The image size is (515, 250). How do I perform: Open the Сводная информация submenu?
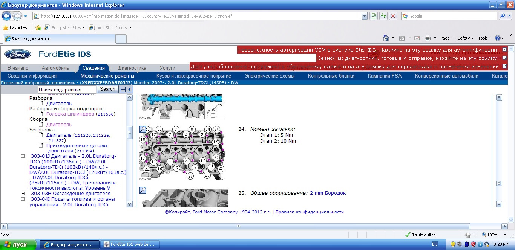tap(32, 76)
